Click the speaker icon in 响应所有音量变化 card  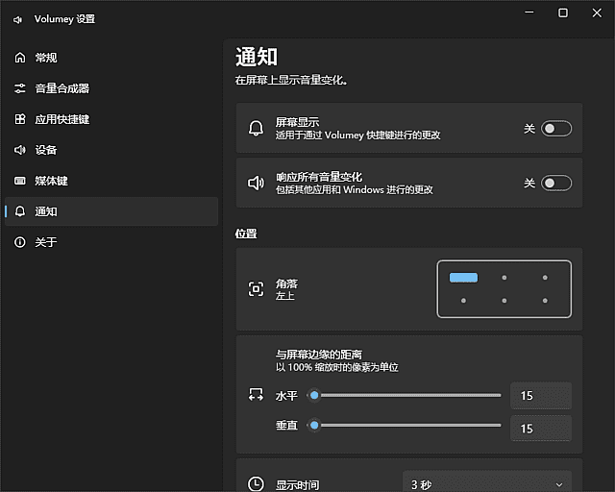click(257, 183)
